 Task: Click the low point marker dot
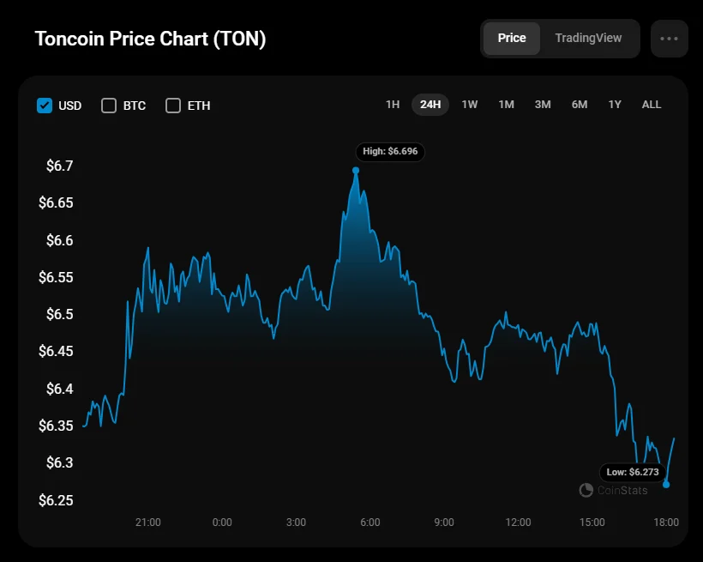click(666, 485)
